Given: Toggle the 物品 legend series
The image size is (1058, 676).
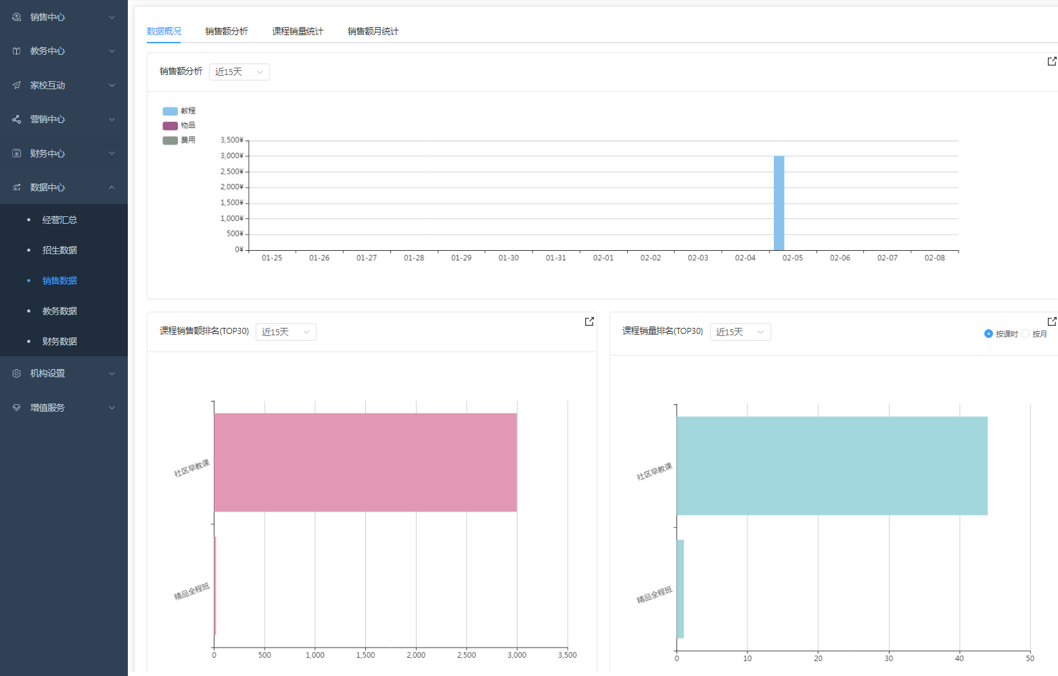Looking at the screenshot, I should 179,126.
